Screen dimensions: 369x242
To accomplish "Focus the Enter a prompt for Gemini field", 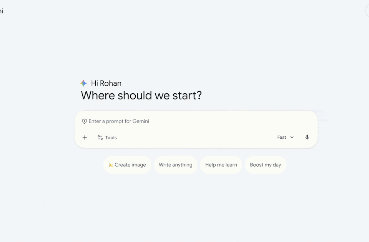I will (192, 121).
